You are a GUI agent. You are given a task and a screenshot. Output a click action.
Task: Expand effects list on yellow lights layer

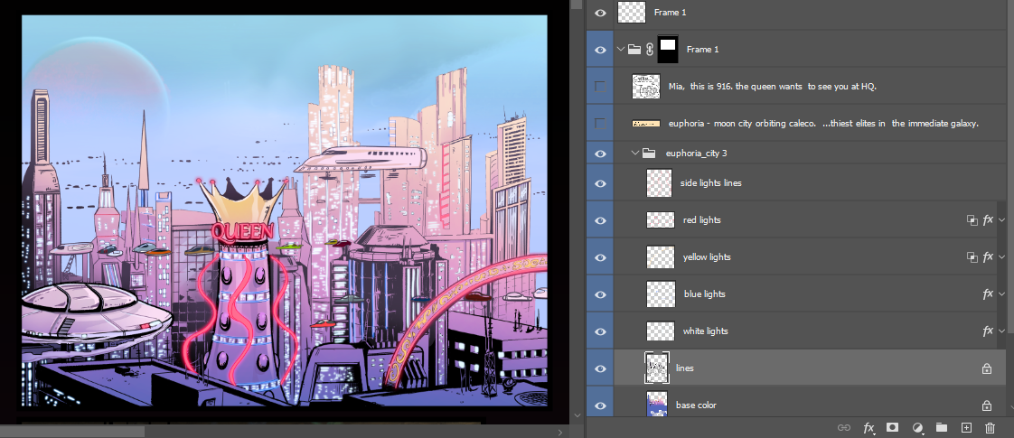click(1002, 257)
